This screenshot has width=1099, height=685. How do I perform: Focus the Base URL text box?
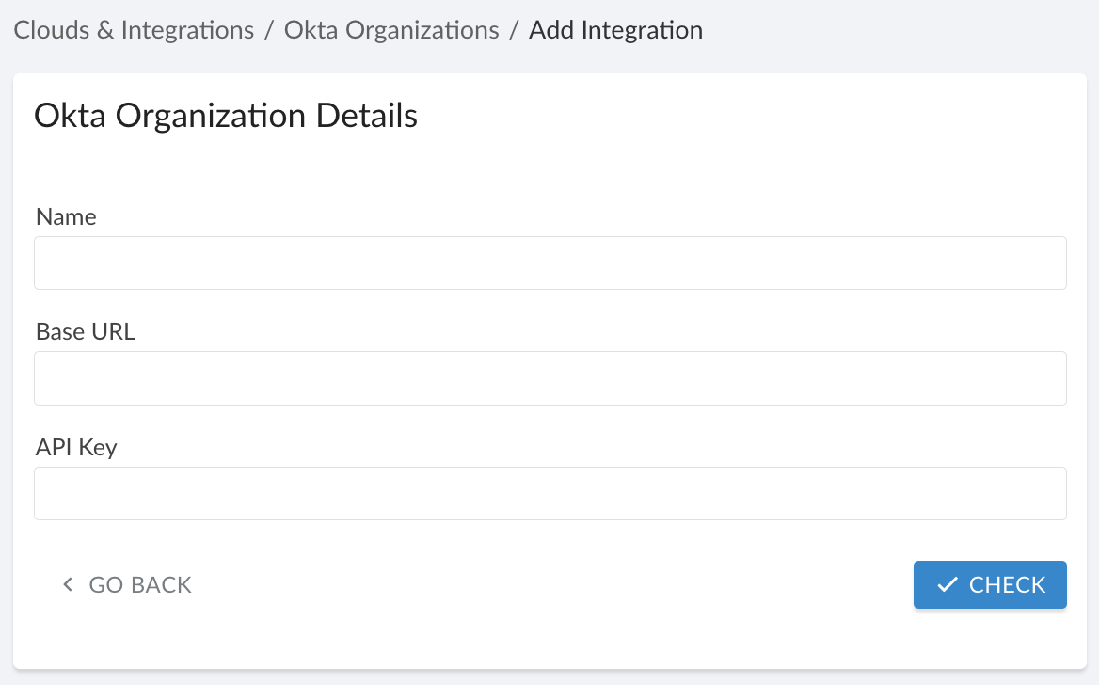click(550, 377)
